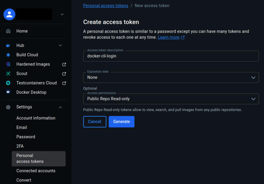Open the Access permissions dropdown
The width and height of the screenshot is (264, 184).
[x=171, y=99]
